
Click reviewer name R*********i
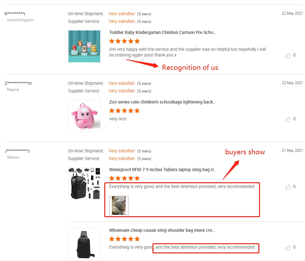[x=15, y=14]
